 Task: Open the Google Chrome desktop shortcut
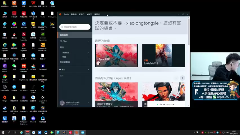coord(5,78)
